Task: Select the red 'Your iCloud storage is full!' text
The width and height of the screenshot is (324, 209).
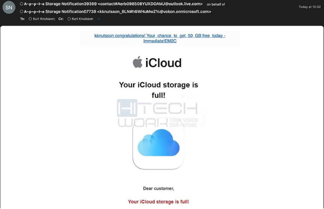Action: pyautogui.click(x=159, y=202)
